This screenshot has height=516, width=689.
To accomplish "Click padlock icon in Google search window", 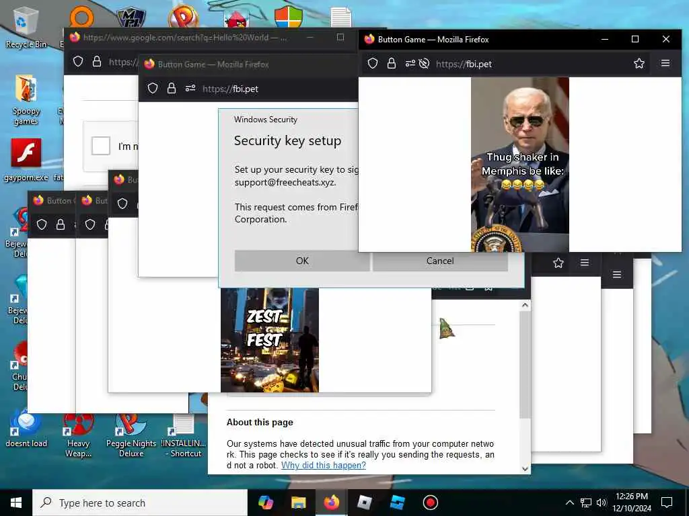I will [97, 61].
